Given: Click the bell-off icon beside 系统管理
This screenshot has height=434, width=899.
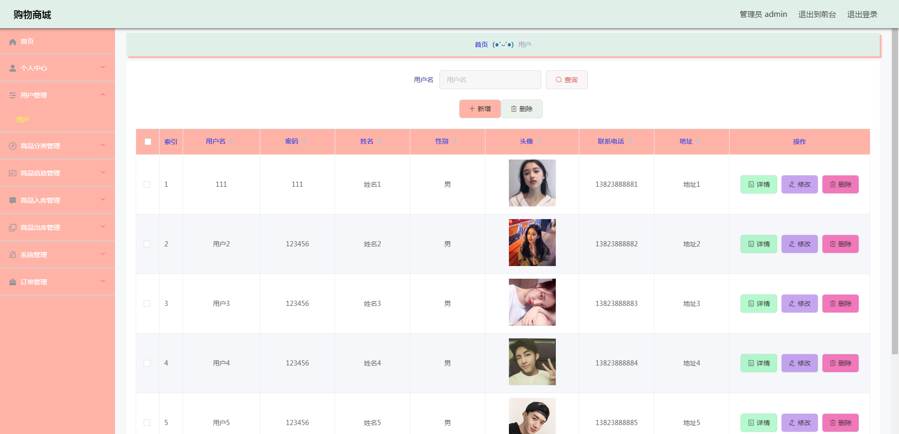Looking at the screenshot, I should point(13,255).
